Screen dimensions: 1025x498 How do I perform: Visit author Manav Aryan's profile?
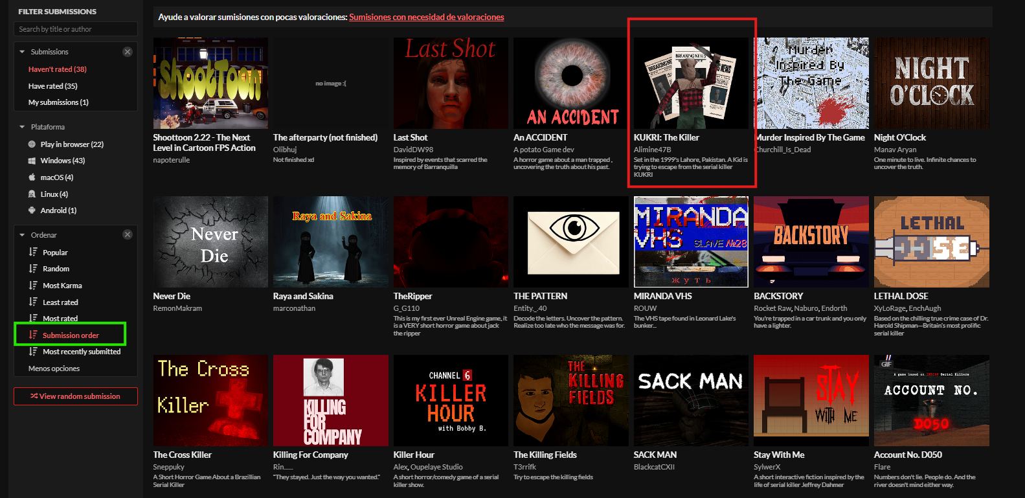895,150
